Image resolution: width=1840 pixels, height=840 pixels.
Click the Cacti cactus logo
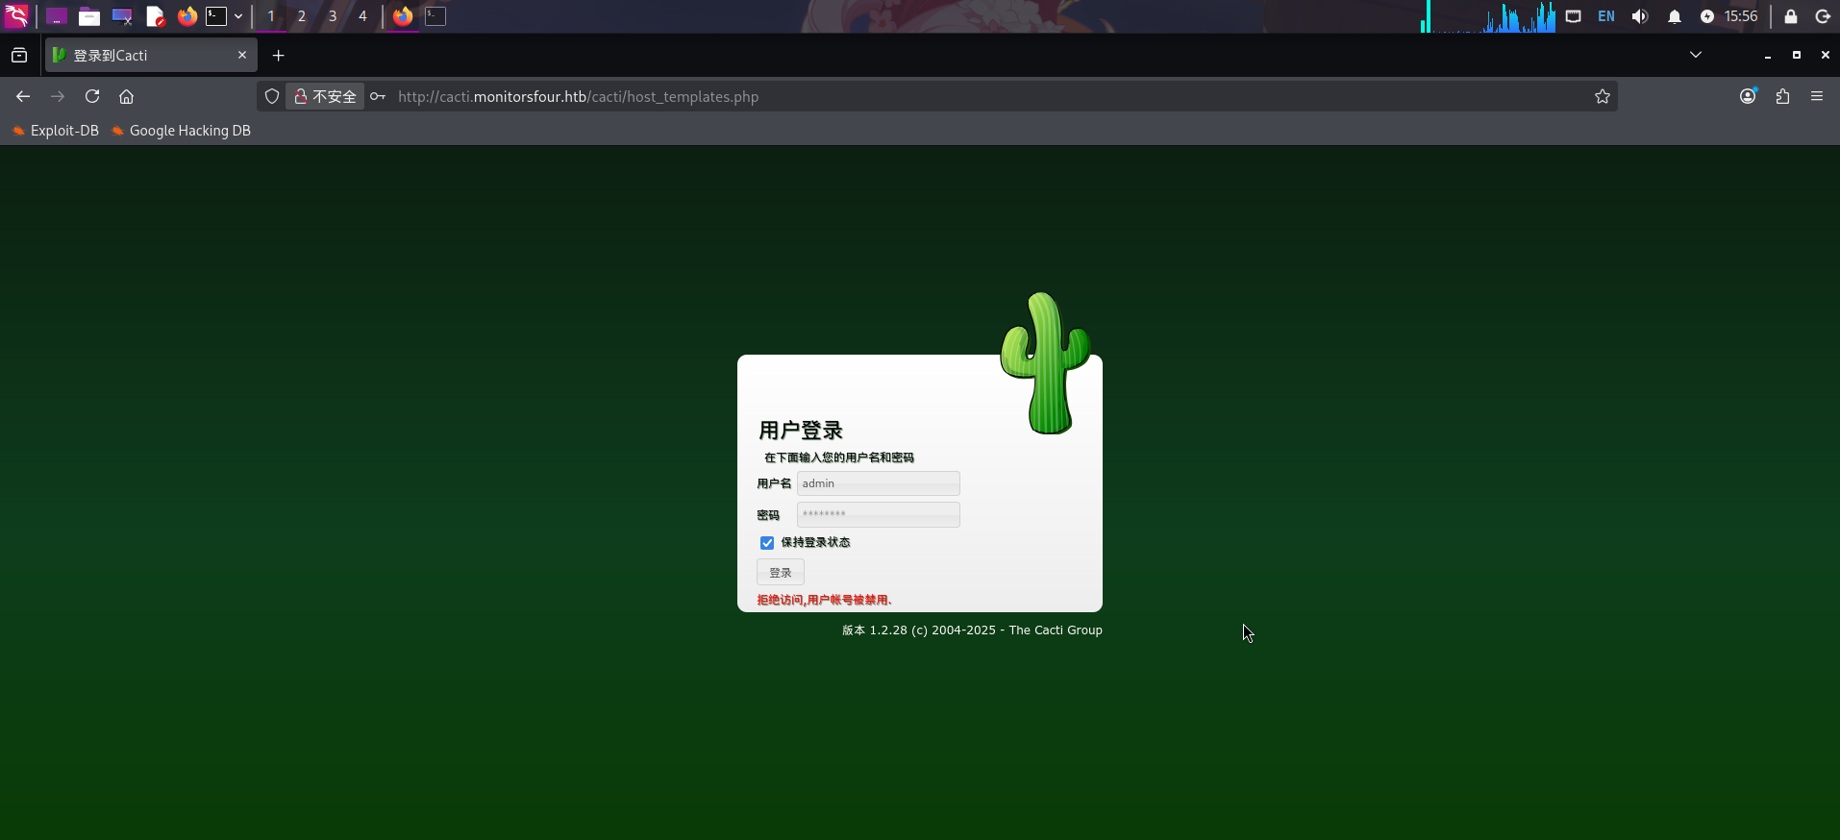[x=1045, y=363]
